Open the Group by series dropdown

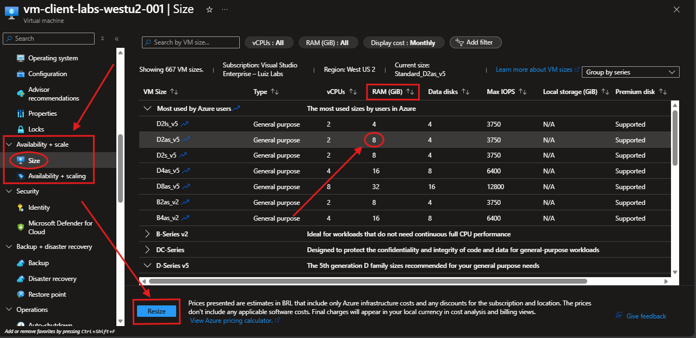pos(630,72)
